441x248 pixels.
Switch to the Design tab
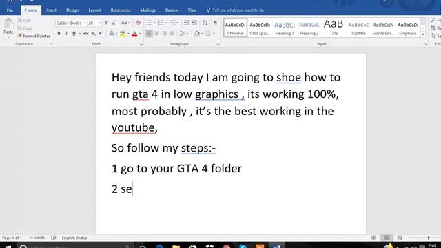[72, 10]
